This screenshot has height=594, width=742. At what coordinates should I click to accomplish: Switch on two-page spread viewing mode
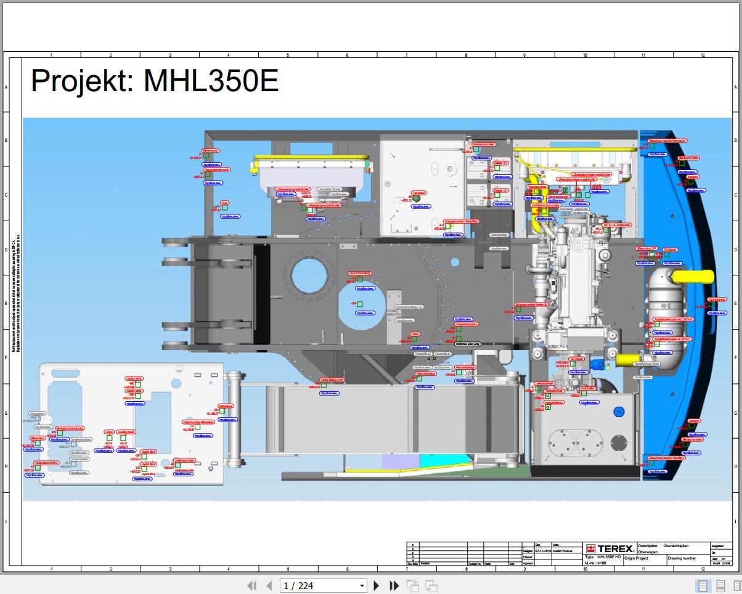(738, 585)
